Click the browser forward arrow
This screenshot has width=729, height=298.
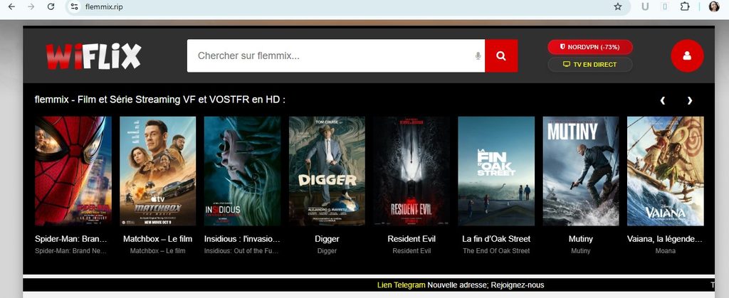(x=31, y=6)
